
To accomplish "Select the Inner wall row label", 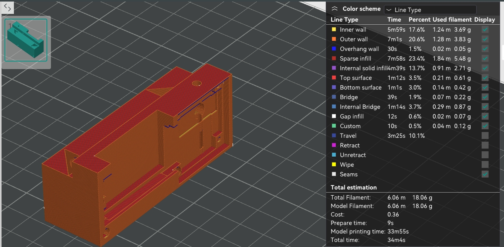I will coord(353,29).
